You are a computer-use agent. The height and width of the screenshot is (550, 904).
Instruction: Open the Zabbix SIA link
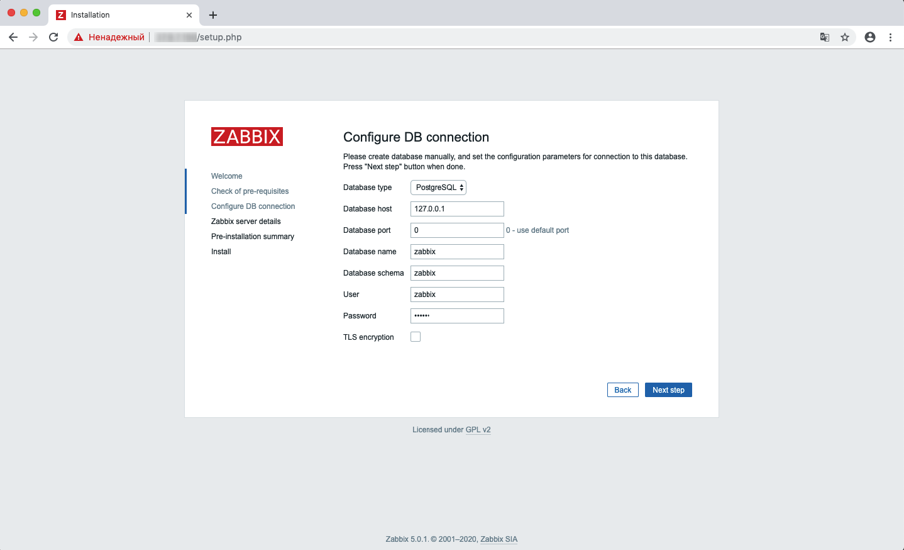499,539
